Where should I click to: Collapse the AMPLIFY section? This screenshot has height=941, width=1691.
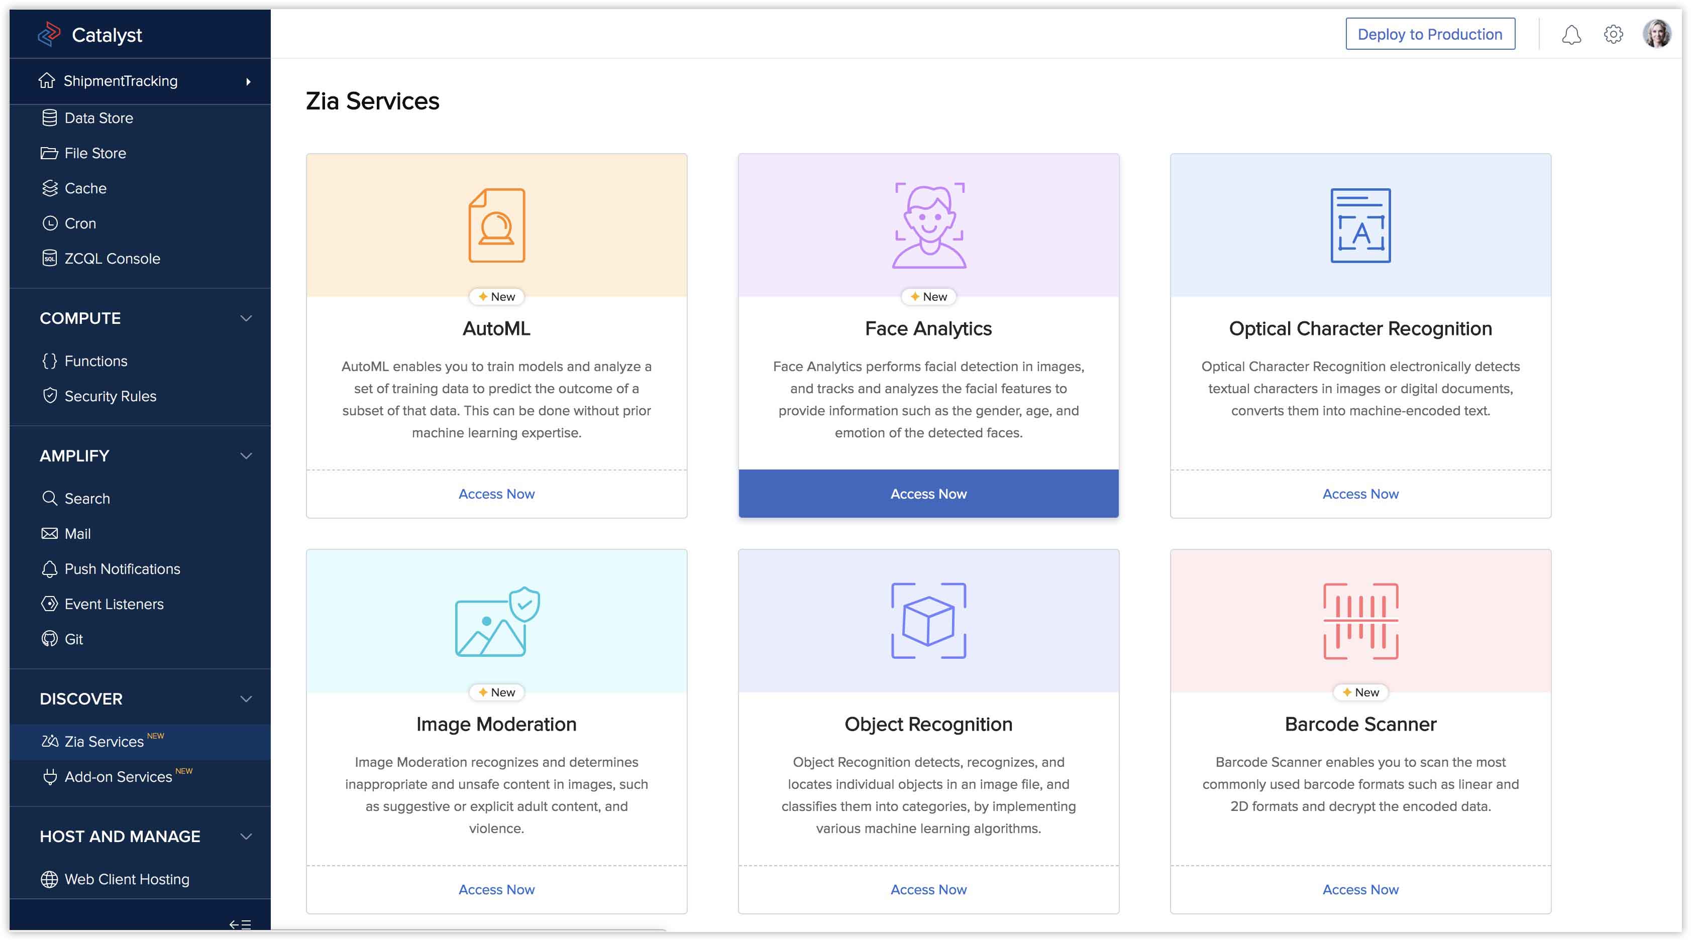click(x=247, y=455)
